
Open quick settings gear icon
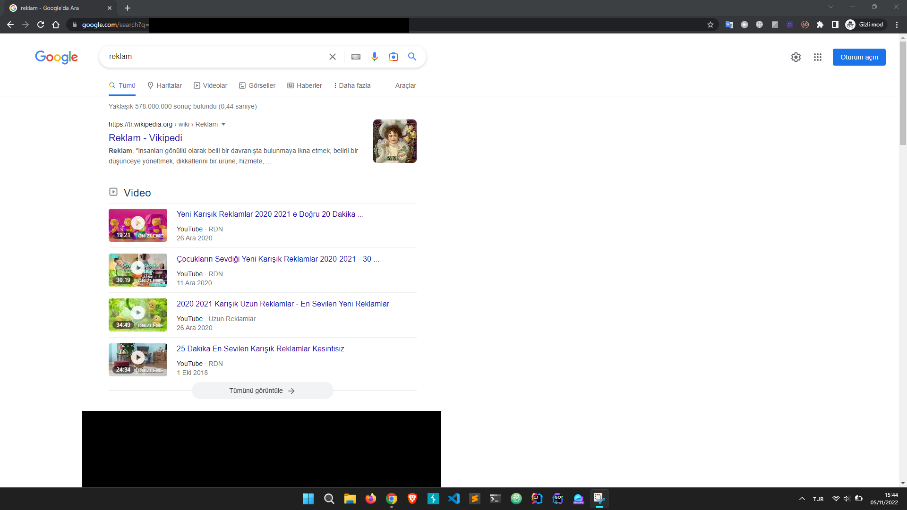click(796, 57)
